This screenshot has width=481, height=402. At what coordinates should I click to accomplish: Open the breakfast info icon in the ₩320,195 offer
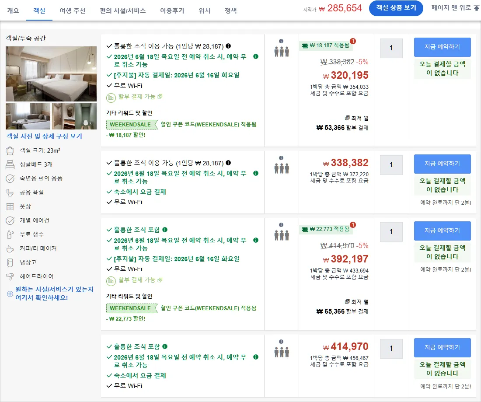[228, 46]
